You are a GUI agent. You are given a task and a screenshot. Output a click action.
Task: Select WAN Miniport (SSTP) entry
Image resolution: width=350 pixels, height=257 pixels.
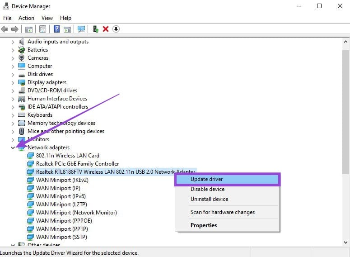point(61,237)
